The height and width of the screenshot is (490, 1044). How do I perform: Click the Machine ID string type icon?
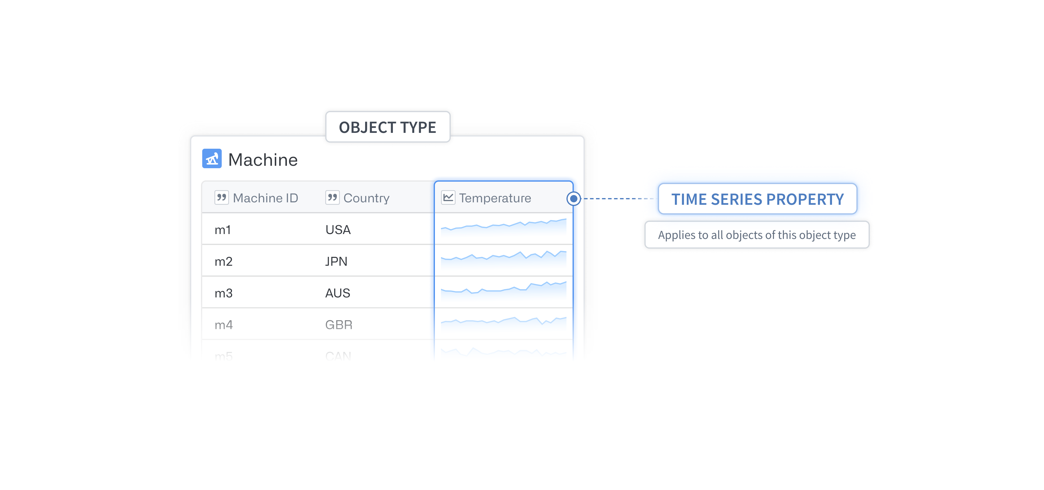(x=221, y=197)
